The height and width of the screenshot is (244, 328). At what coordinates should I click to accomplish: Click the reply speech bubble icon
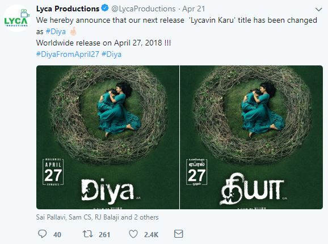coord(42,234)
